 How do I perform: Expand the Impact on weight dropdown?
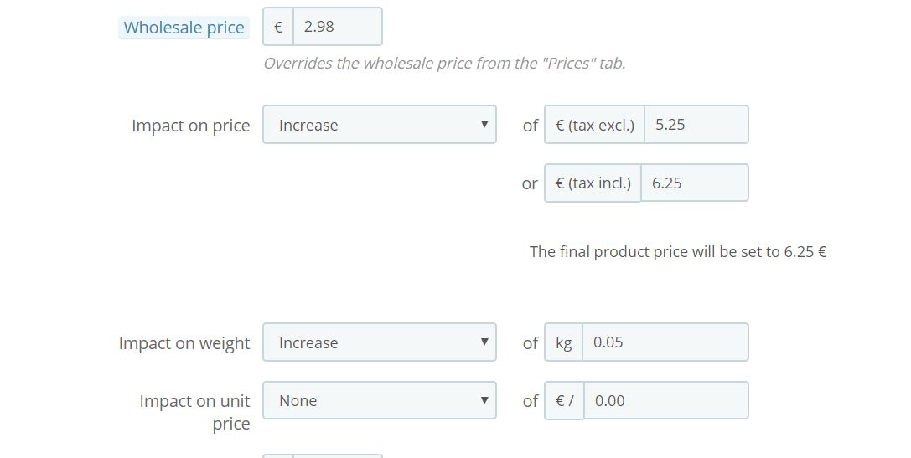(x=379, y=342)
